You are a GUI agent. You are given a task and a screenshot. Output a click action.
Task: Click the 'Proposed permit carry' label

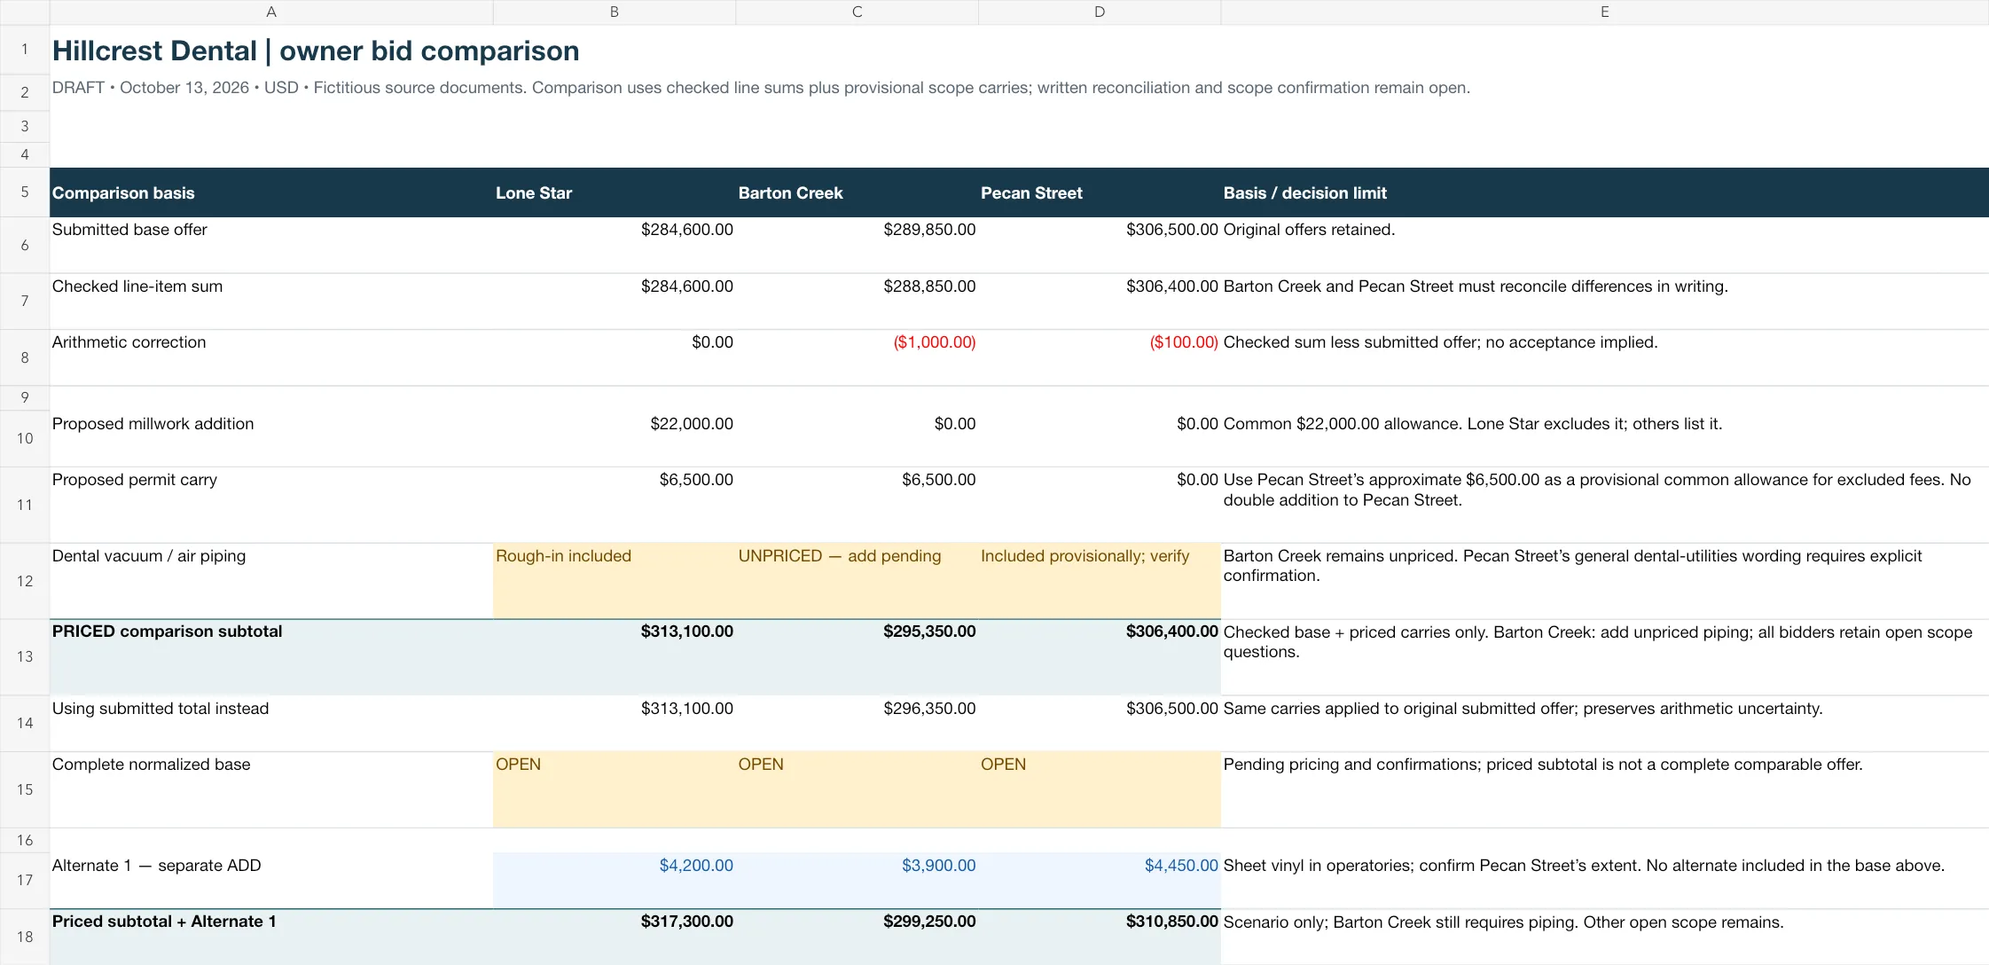point(134,480)
